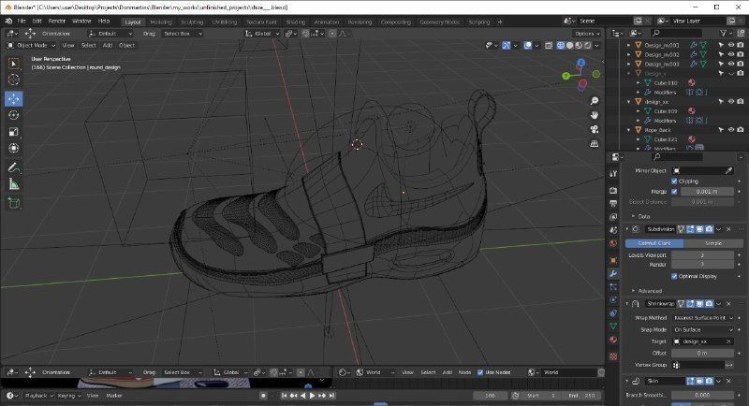
Task: Switch perspective/orthographic grid icon in viewport
Action: click(595, 144)
